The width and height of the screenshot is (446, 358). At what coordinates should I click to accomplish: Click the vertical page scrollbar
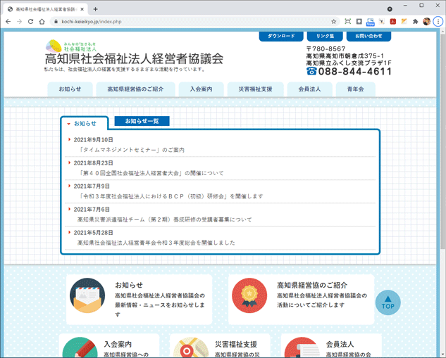pos(442,142)
